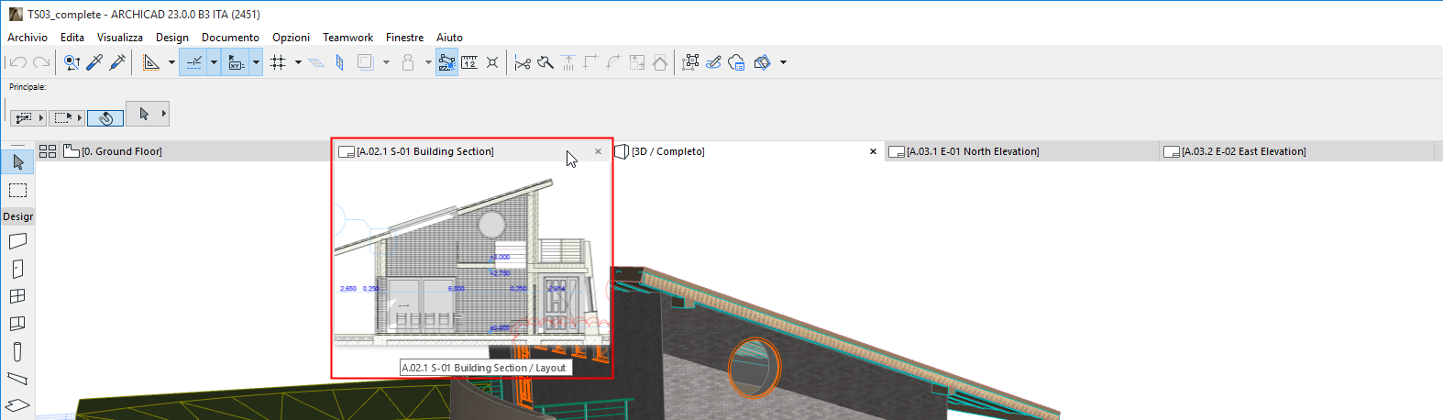1443x420 pixels.
Task: Toggle the XY relative construction button
Action: (x=236, y=62)
